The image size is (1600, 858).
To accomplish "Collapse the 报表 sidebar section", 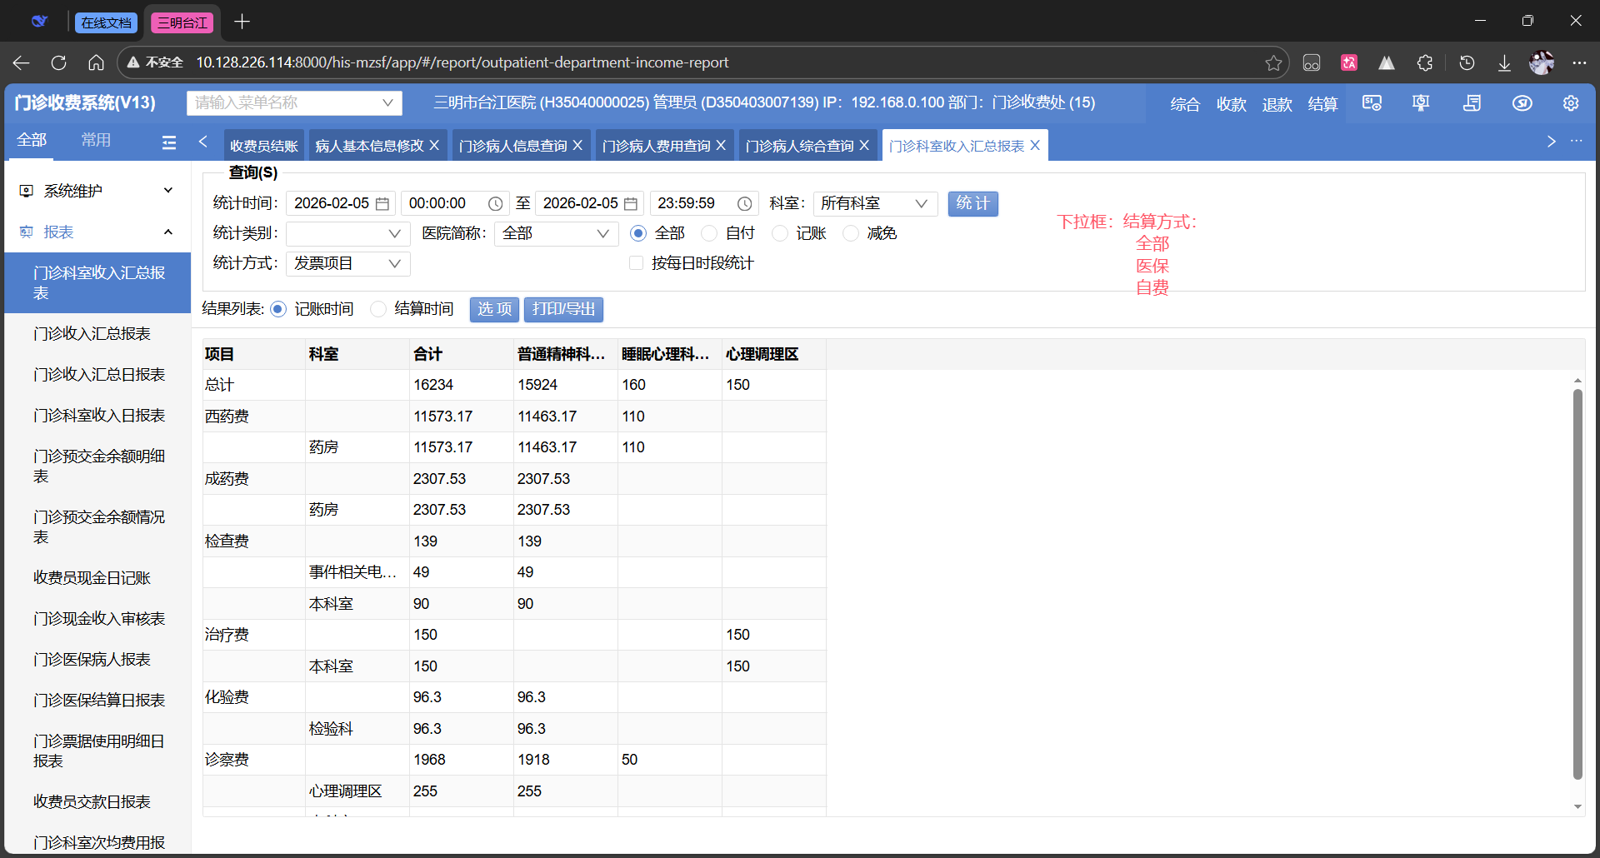I will [x=97, y=232].
